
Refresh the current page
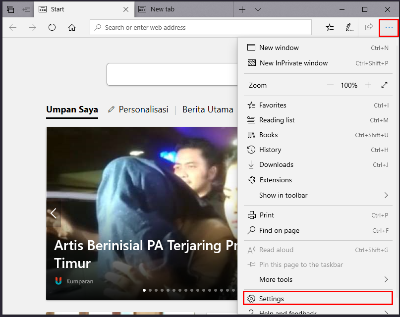[x=52, y=28]
